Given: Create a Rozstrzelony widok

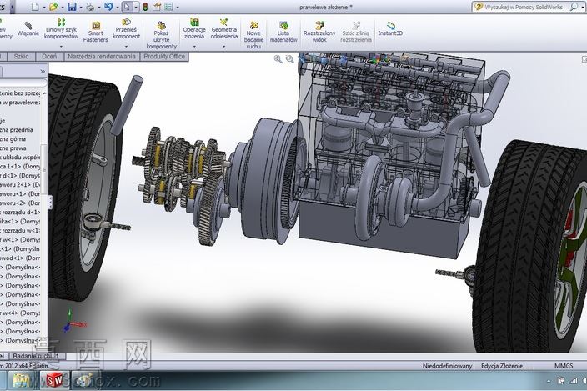Looking at the screenshot, I should pos(319,32).
